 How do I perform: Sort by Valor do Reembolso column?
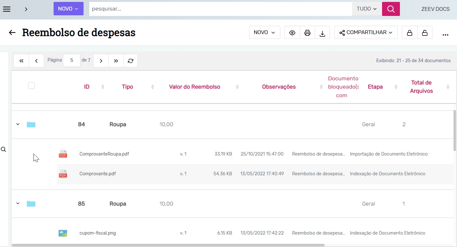195,87
